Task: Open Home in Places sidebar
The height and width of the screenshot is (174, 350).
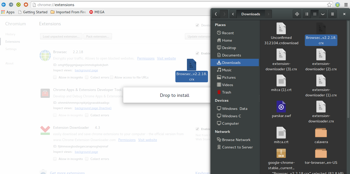Action: point(235,40)
